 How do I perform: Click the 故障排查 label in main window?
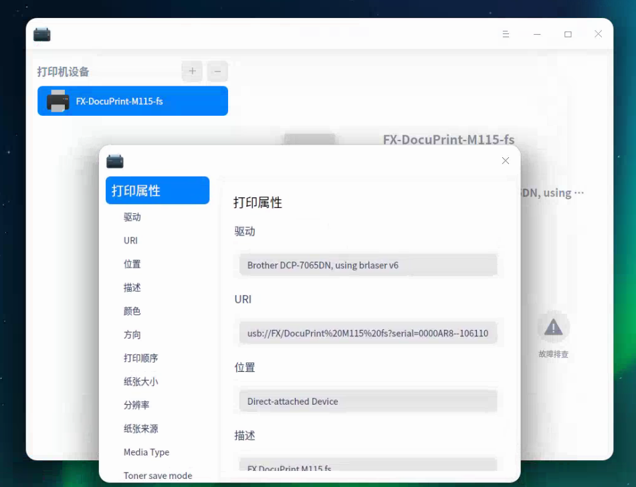click(x=553, y=355)
